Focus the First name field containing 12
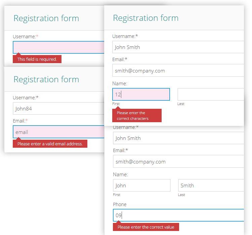Screen dimensions: 252x235 (141, 94)
